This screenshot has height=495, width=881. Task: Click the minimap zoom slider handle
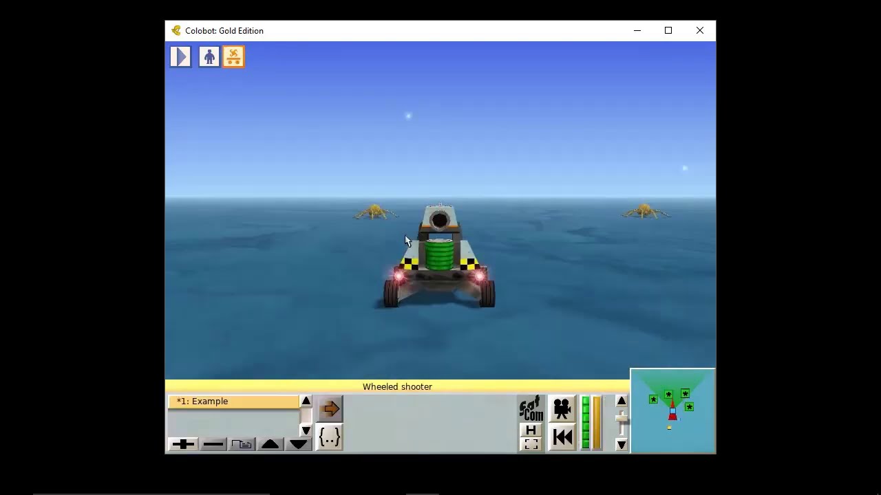point(622,419)
